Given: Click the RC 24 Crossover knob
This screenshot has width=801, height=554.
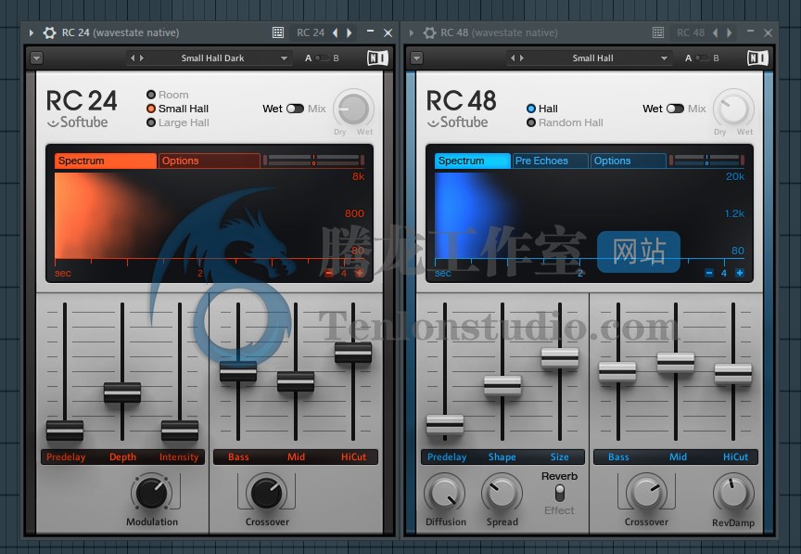Looking at the screenshot, I should pos(267,493).
